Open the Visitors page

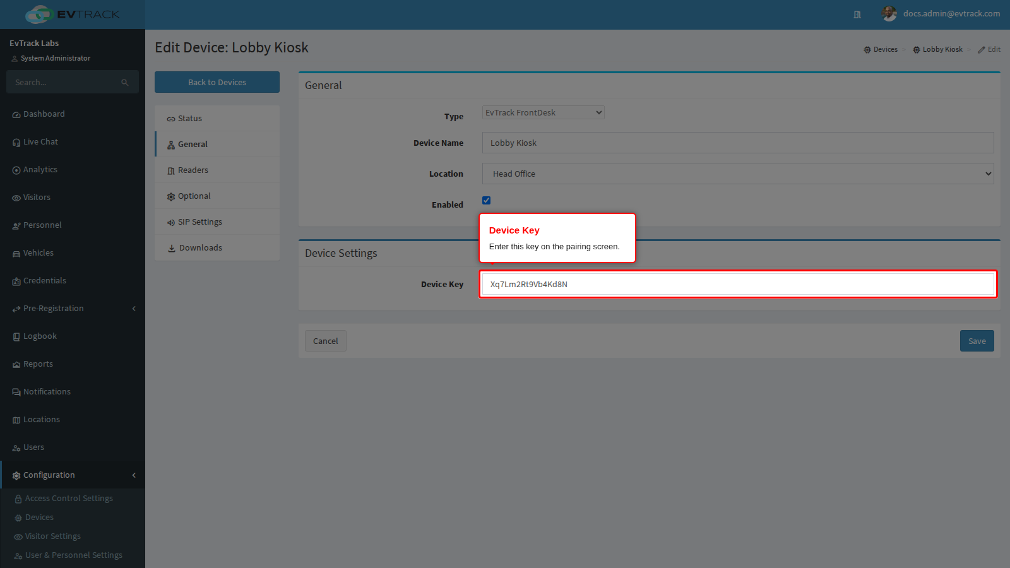(73, 198)
